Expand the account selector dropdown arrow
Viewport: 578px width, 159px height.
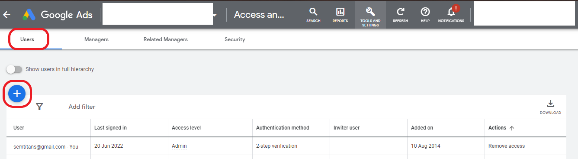[215, 16]
